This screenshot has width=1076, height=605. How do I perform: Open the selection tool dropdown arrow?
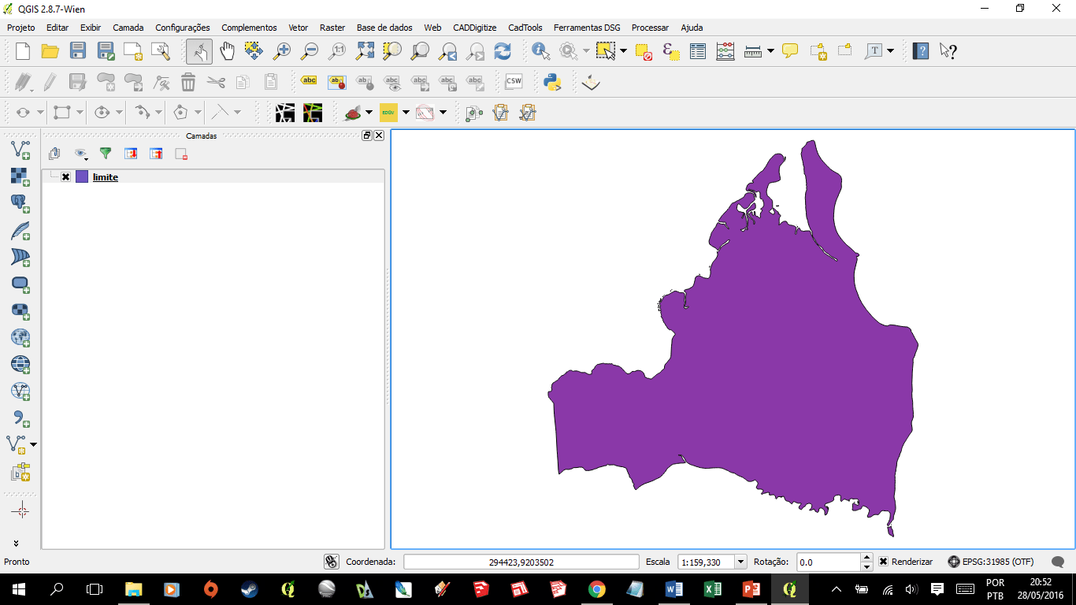click(624, 50)
